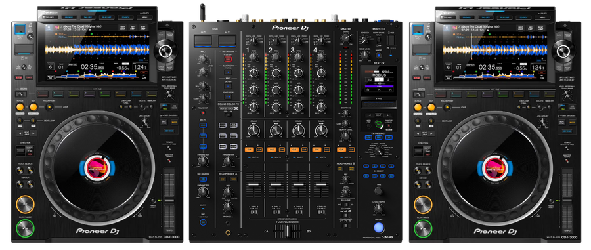
Task: Tap PLAY/PAUSE on the left CDJ-3000
Action: 25,228
